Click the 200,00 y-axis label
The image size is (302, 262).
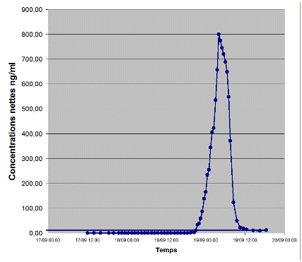tap(32, 184)
